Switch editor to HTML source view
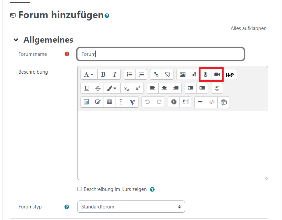Screen dimensions: 282x220 (x=212, y=102)
